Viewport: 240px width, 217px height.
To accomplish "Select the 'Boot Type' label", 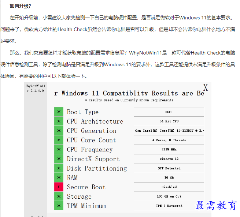I will click(83, 112).
